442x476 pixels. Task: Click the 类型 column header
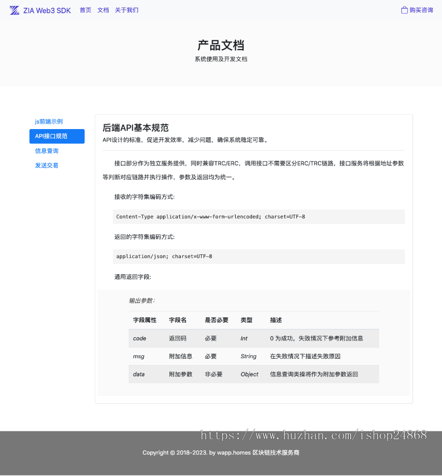click(x=247, y=320)
